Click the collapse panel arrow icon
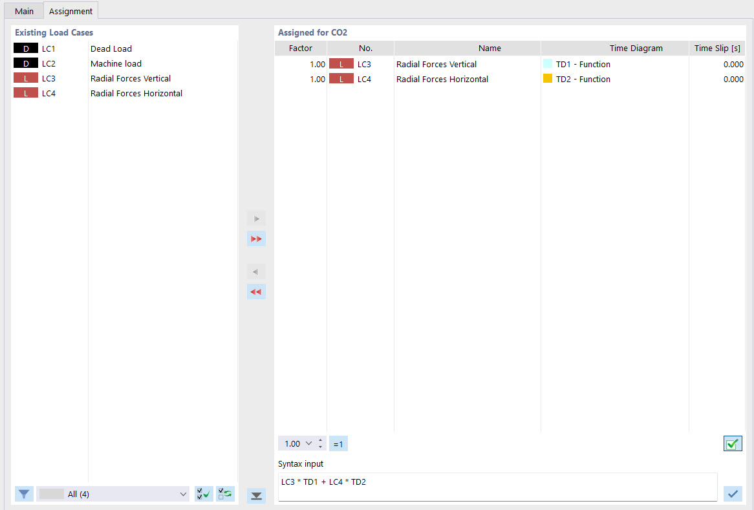754x510 pixels. (x=256, y=495)
